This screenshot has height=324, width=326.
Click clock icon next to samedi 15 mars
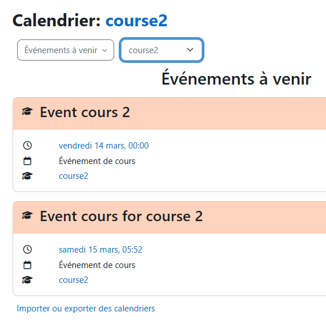pos(27,249)
